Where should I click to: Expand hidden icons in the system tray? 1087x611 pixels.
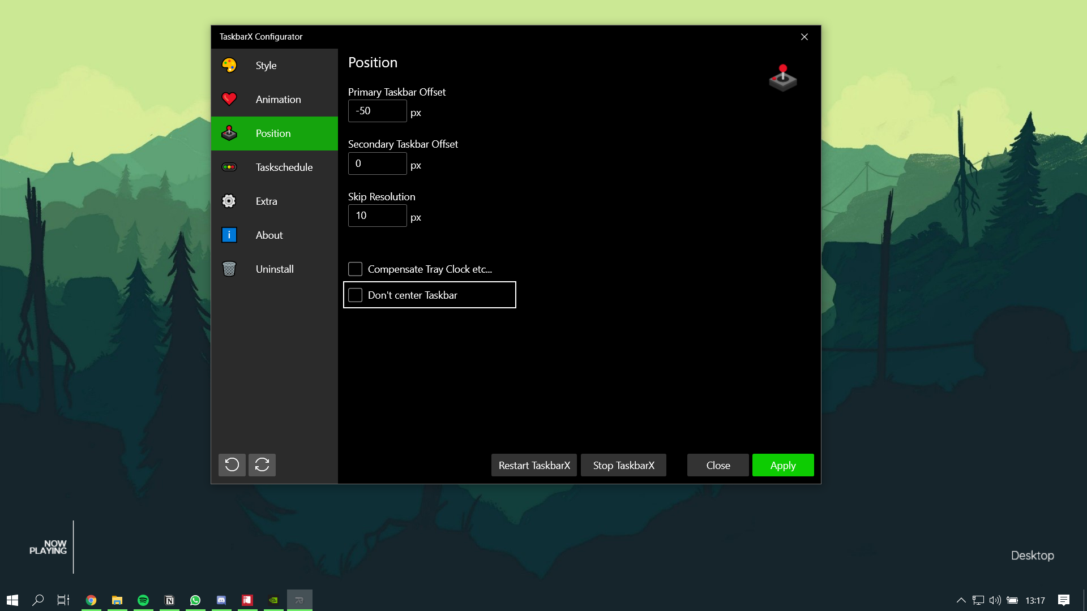pos(961,601)
